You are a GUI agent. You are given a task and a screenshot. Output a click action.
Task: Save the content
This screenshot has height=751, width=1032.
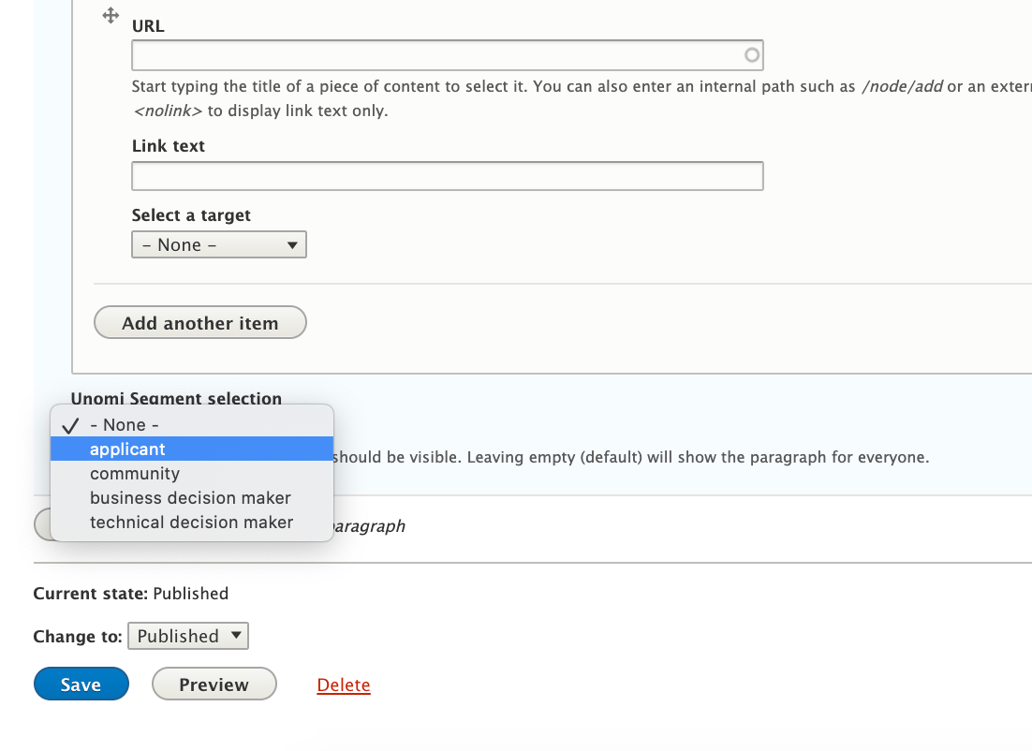click(x=81, y=685)
